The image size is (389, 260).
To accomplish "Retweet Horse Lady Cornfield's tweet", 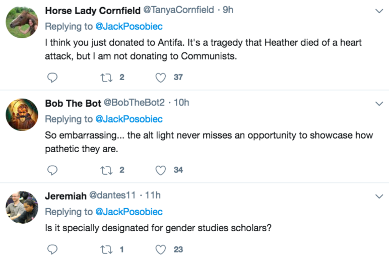I will (106, 78).
